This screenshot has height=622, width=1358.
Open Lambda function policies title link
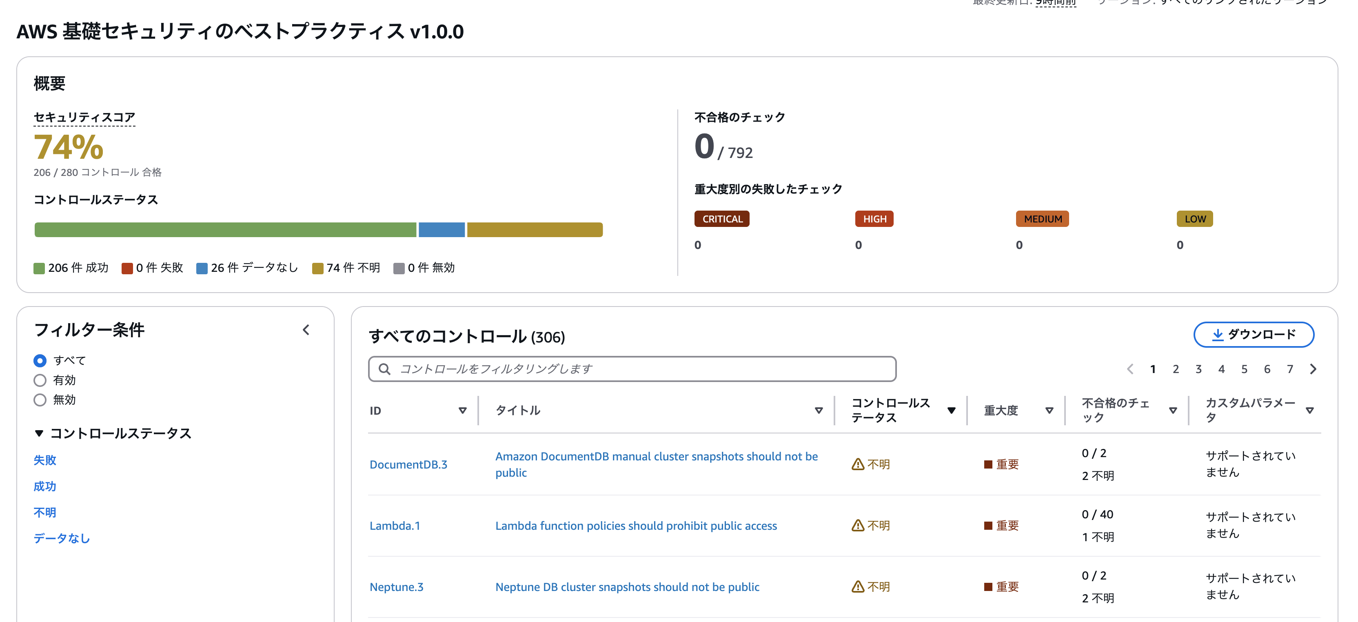636,526
